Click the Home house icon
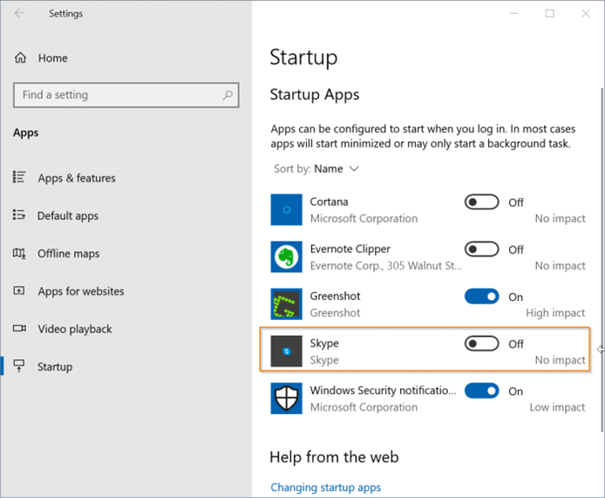 point(20,58)
